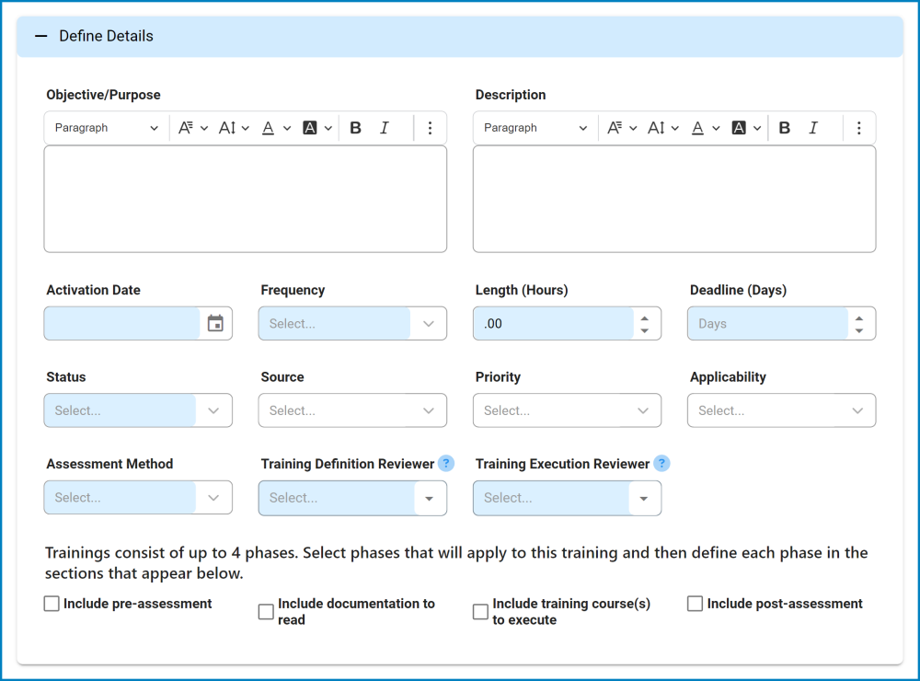
Task: Open font family tool in Objective/Purpose editor
Action: [192, 128]
